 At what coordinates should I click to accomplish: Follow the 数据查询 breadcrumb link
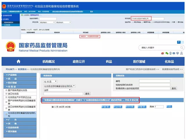click(22, 69)
